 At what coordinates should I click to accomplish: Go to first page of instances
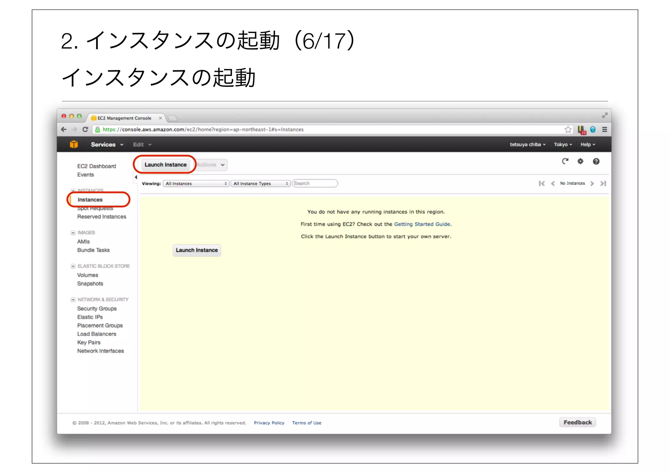pos(542,183)
